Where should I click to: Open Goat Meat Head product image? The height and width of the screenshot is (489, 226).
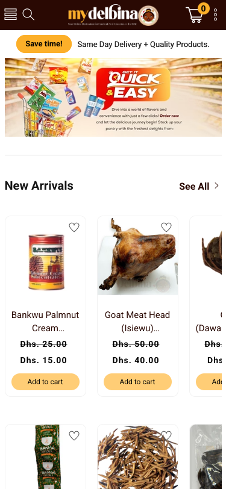(137, 256)
